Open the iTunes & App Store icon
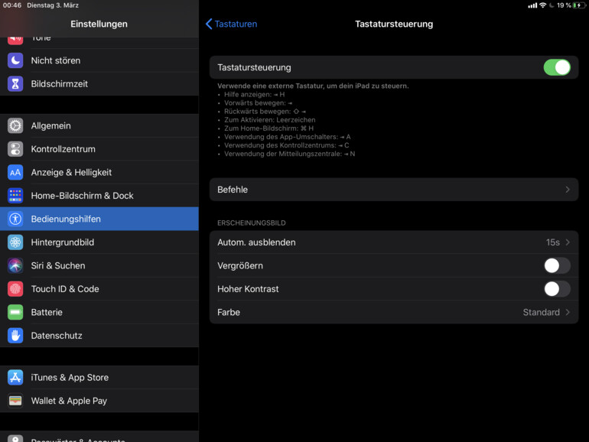The image size is (589, 442). tap(15, 377)
